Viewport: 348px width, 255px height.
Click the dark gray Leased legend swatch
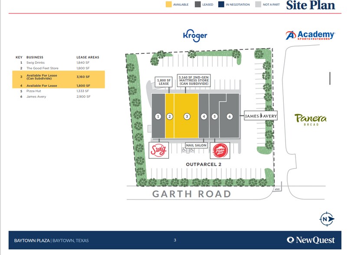click(x=197, y=5)
